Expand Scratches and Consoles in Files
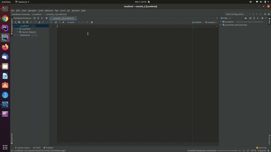This screenshot has width=271, height=152. [221, 25]
